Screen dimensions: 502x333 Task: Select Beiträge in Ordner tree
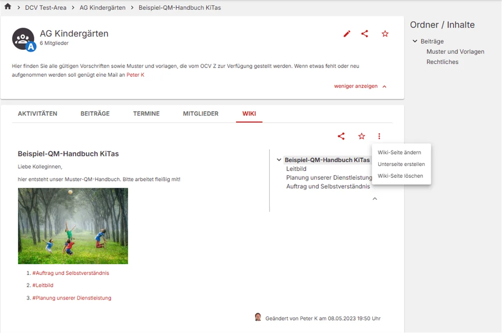pyautogui.click(x=432, y=41)
